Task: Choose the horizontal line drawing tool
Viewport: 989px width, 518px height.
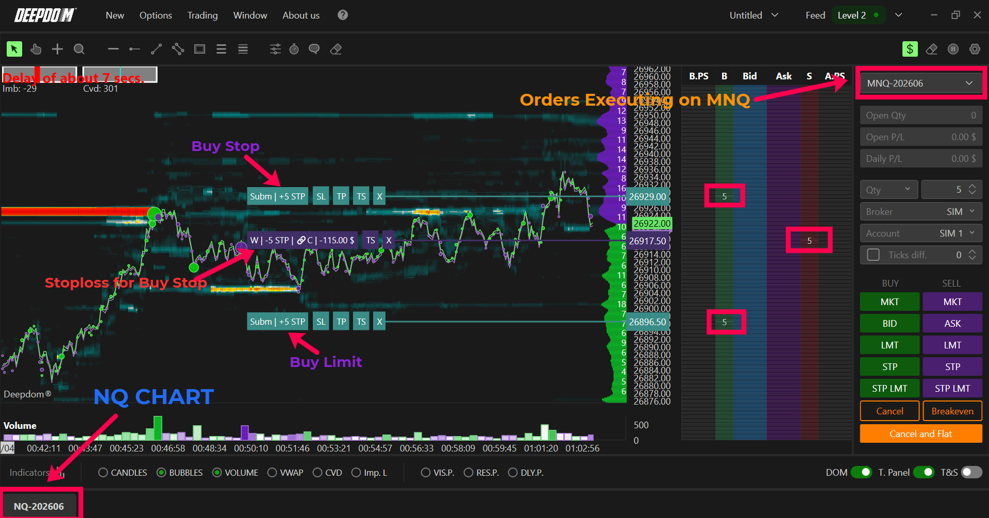Action: [x=113, y=49]
